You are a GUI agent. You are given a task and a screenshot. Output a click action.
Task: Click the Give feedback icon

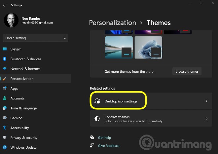92,145
